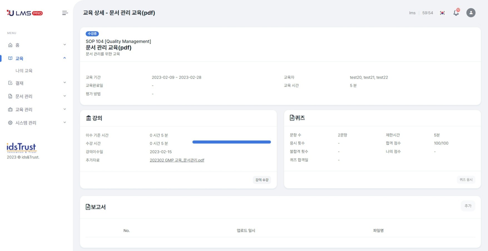Select 나의 교육 submenu item
Image resolution: width=488 pixels, height=251 pixels.
pos(24,71)
